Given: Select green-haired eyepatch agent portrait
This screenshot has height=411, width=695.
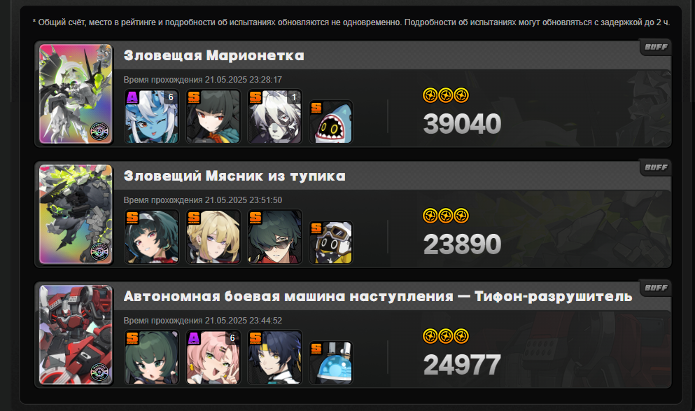Looking at the screenshot, I should [275, 237].
